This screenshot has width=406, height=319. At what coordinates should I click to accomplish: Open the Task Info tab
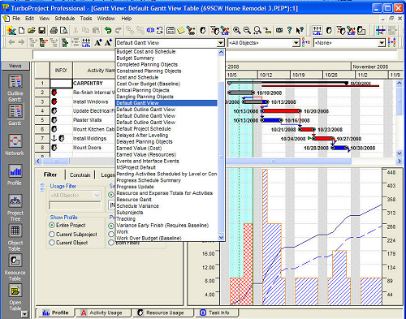coord(215,313)
